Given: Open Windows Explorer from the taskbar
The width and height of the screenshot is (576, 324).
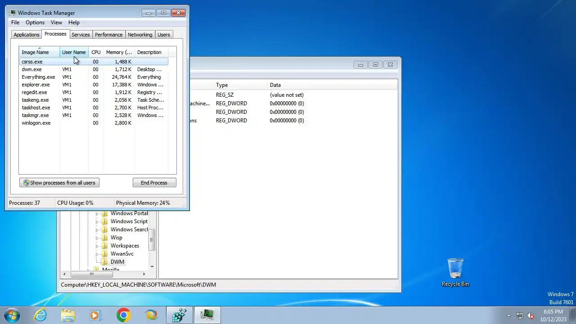Looking at the screenshot, I should pyautogui.click(x=68, y=315).
